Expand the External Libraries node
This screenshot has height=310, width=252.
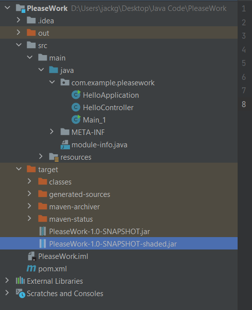pyautogui.click(x=7, y=281)
